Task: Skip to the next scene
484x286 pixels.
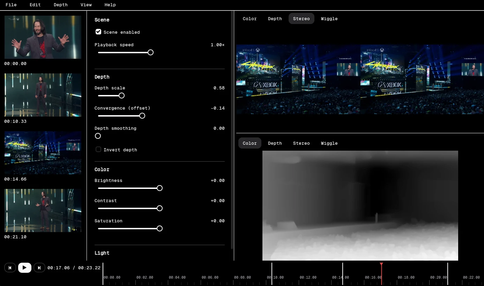Action: tap(39, 268)
